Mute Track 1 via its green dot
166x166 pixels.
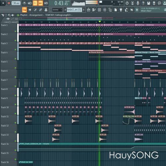pos(15,31)
